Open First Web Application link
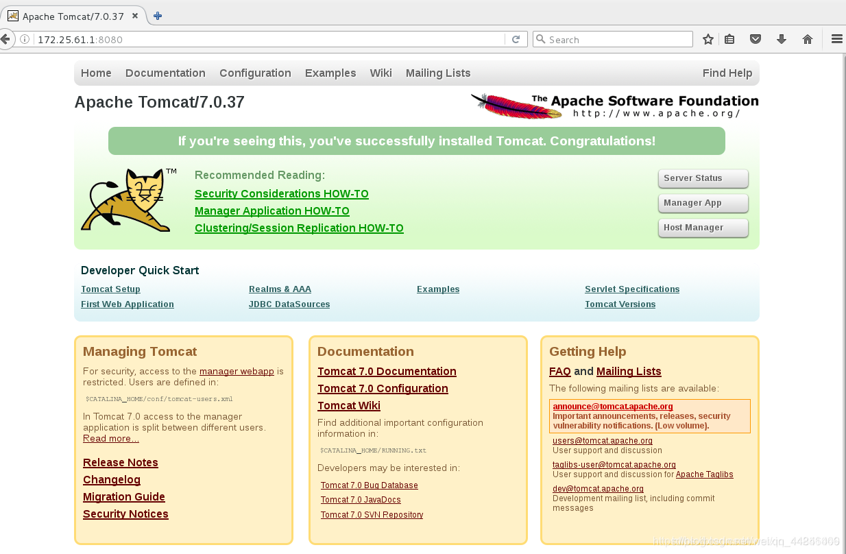Screen dimensions: 846x554 [x=128, y=304]
